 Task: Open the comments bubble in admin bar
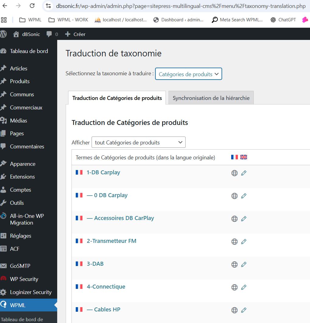tap(52, 34)
